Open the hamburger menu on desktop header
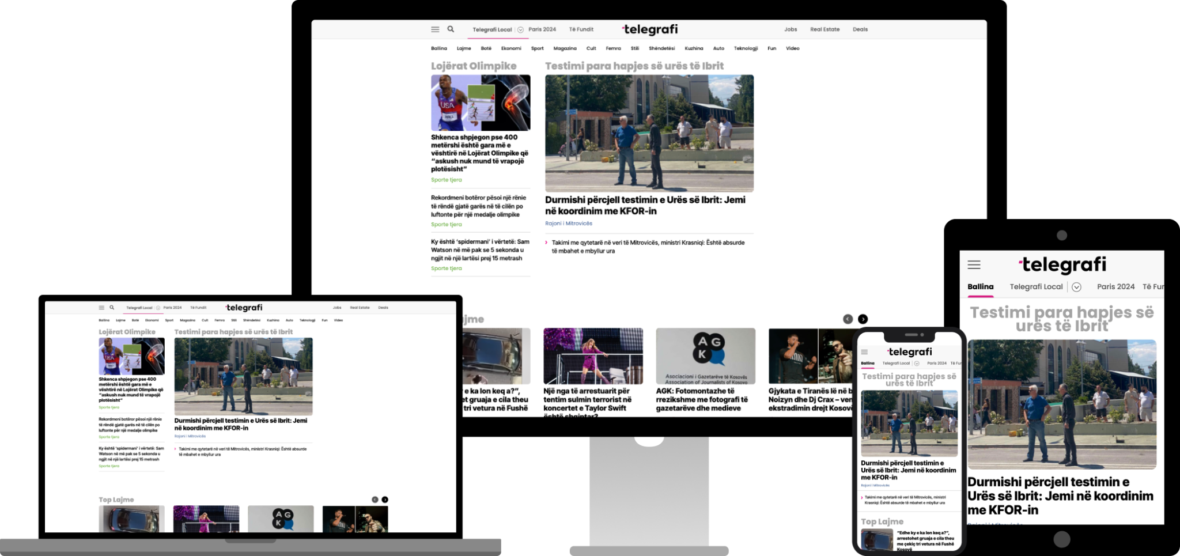This screenshot has width=1180, height=556. click(x=435, y=29)
